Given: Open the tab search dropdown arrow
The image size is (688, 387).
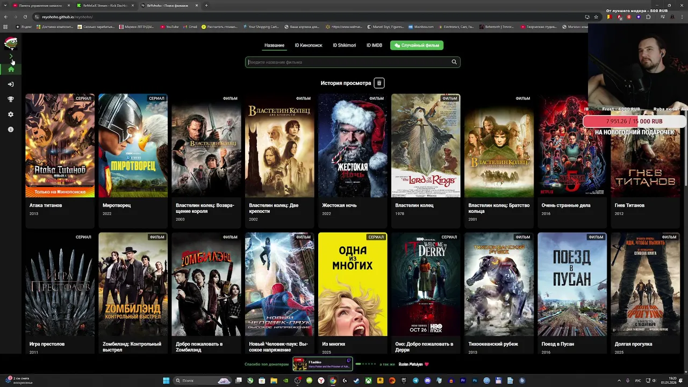Looking at the screenshot, I should pyautogui.click(x=5, y=5).
